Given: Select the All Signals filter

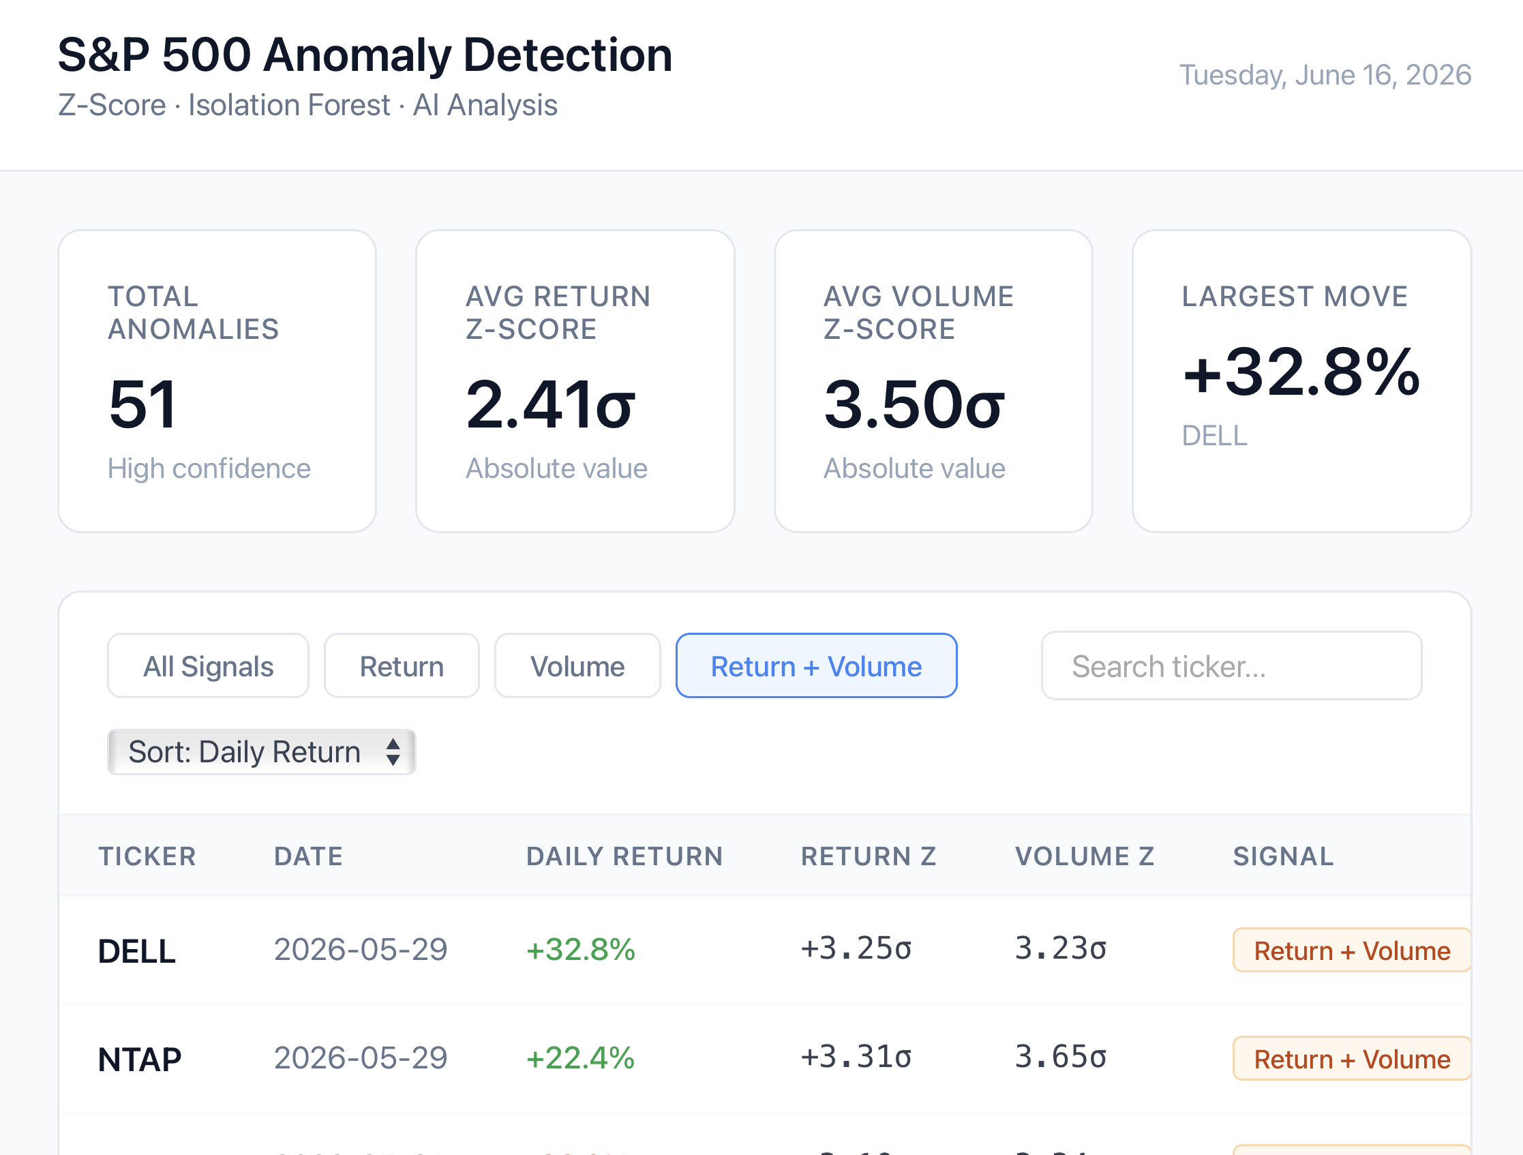Looking at the screenshot, I should tap(208, 666).
